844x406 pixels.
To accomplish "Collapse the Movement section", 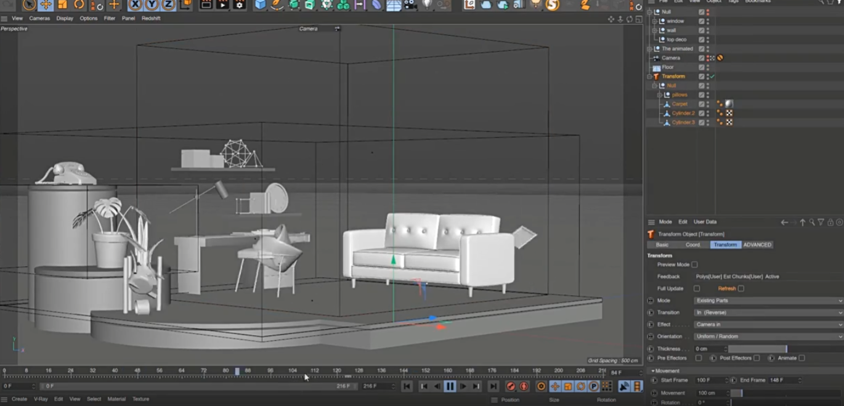I will click(653, 371).
